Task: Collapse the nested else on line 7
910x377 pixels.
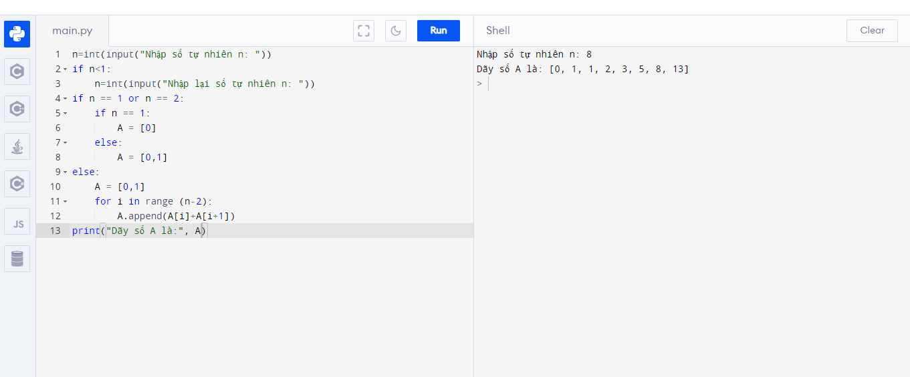Action: point(66,143)
